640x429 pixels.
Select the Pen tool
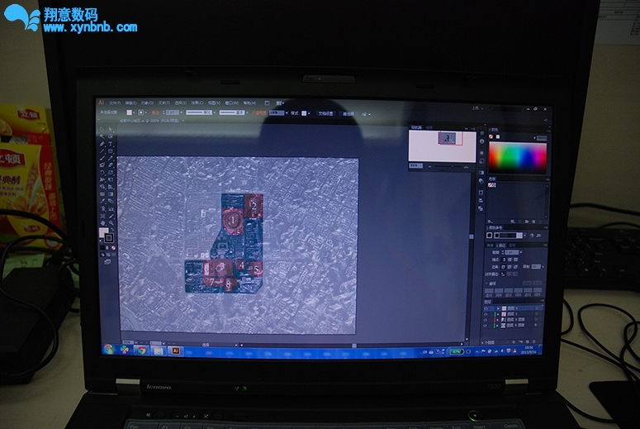[102, 143]
